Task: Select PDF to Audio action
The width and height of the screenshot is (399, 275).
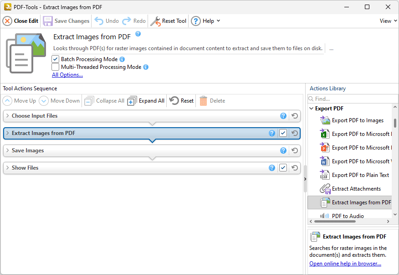Action: click(342, 216)
